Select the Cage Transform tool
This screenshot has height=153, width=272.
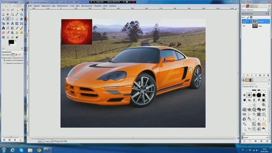coord(21,23)
